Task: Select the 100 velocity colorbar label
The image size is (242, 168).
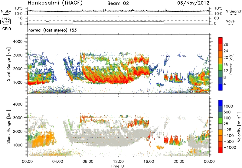Action: pyautogui.click(x=227, y=118)
